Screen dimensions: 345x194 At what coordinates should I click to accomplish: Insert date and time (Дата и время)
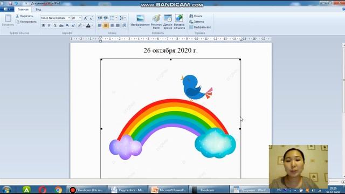tap(168, 22)
